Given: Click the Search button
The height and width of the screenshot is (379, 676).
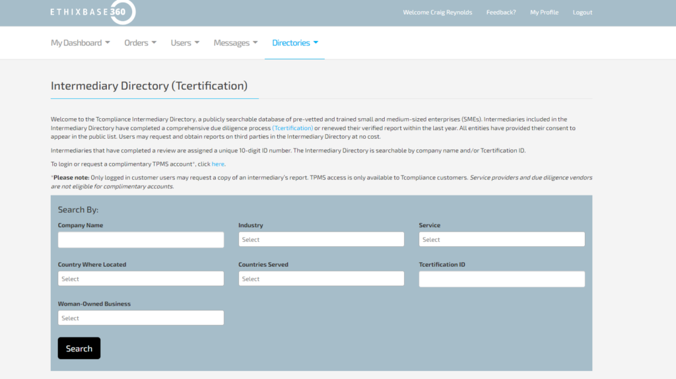Looking at the screenshot, I should (79, 348).
